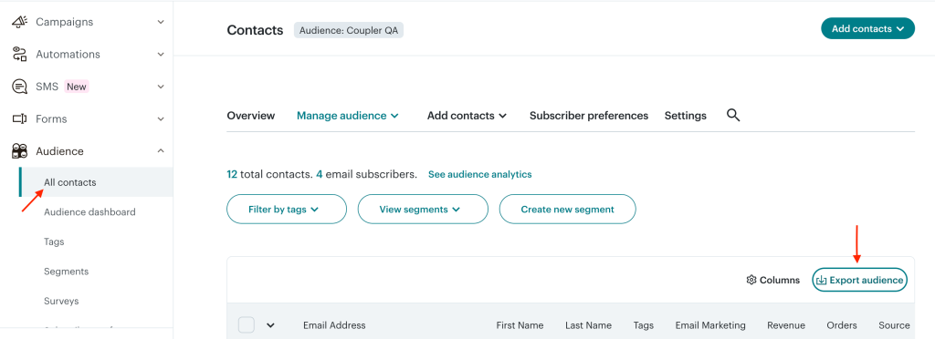Open Audience dashboard in sidebar

tap(89, 211)
